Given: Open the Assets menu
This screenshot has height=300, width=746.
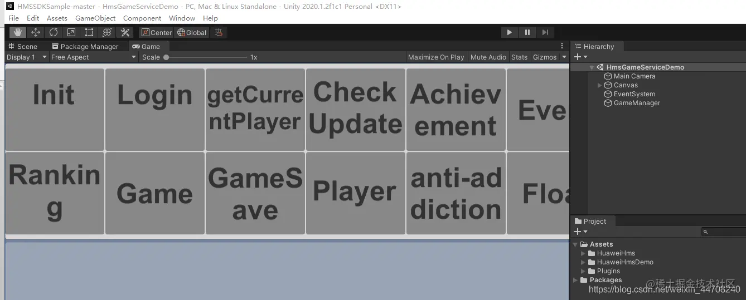Looking at the screenshot, I should point(57,18).
